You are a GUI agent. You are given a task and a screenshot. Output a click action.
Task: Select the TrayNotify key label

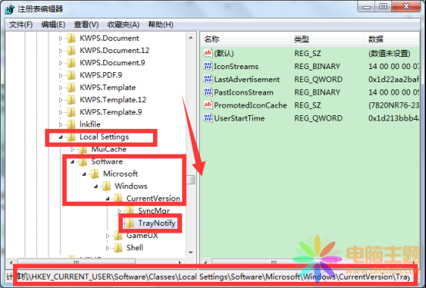[x=157, y=223]
